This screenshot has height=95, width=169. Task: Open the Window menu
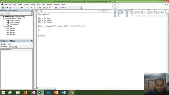pos(57,4)
